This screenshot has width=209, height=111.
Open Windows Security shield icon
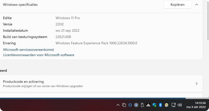pyautogui.click(x=154, y=105)
